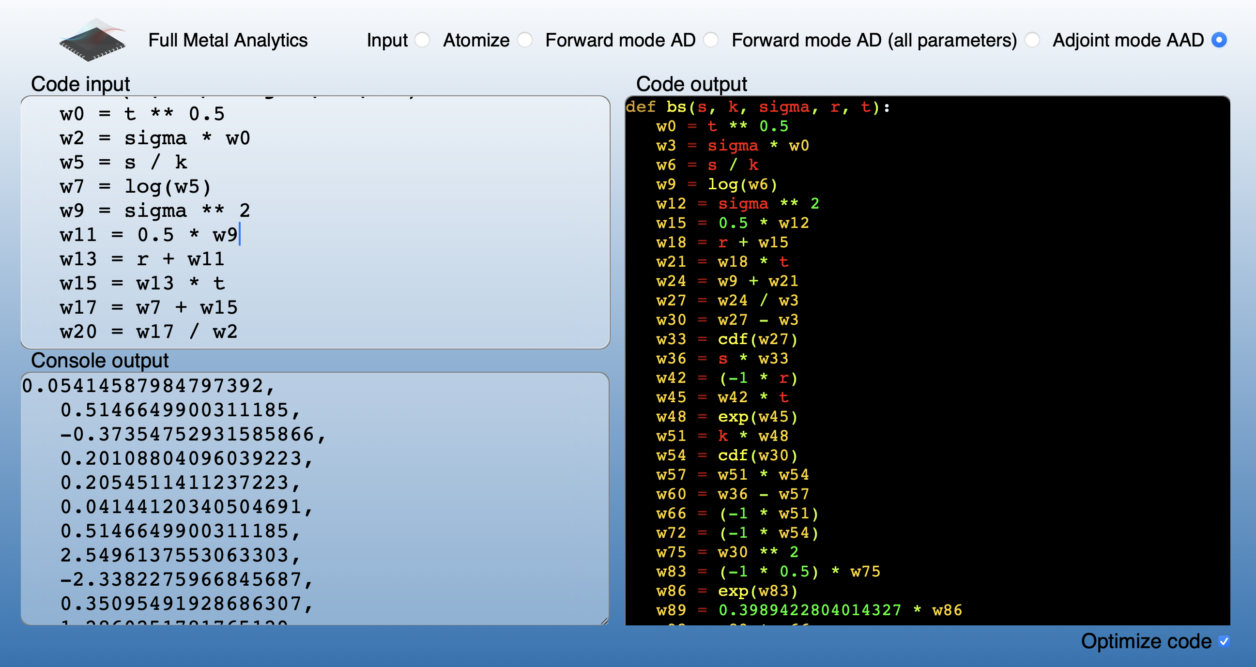Toggle the Optimize code checkbox
Screen dimensions: 1256x667
1224,641
